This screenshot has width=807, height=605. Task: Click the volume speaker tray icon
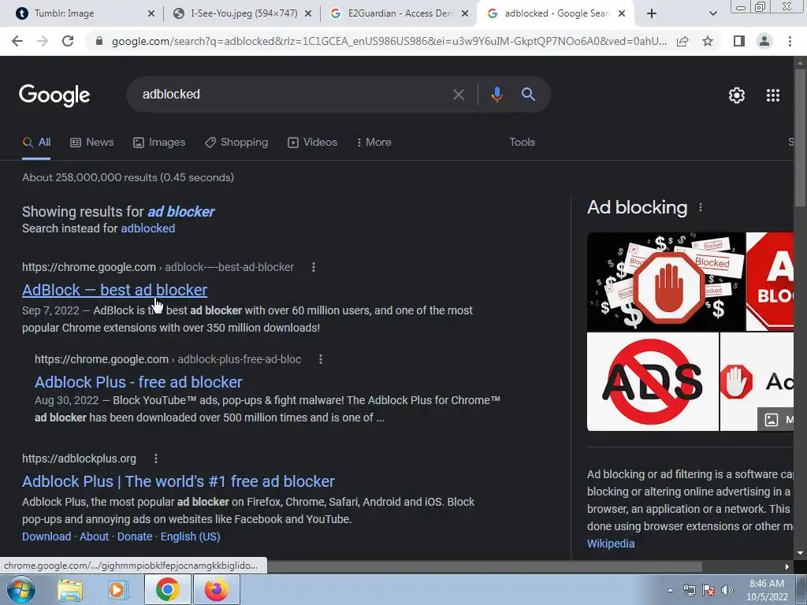(x=727, y=590)
